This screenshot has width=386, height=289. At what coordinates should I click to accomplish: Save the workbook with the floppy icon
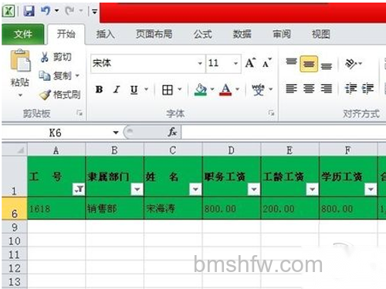pos(29,11)
